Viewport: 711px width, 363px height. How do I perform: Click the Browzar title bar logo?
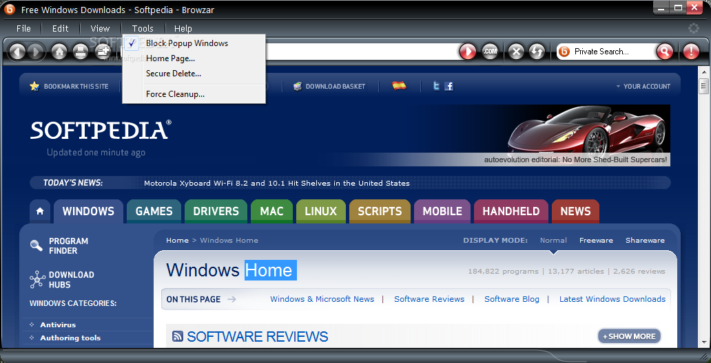point(10,9)
